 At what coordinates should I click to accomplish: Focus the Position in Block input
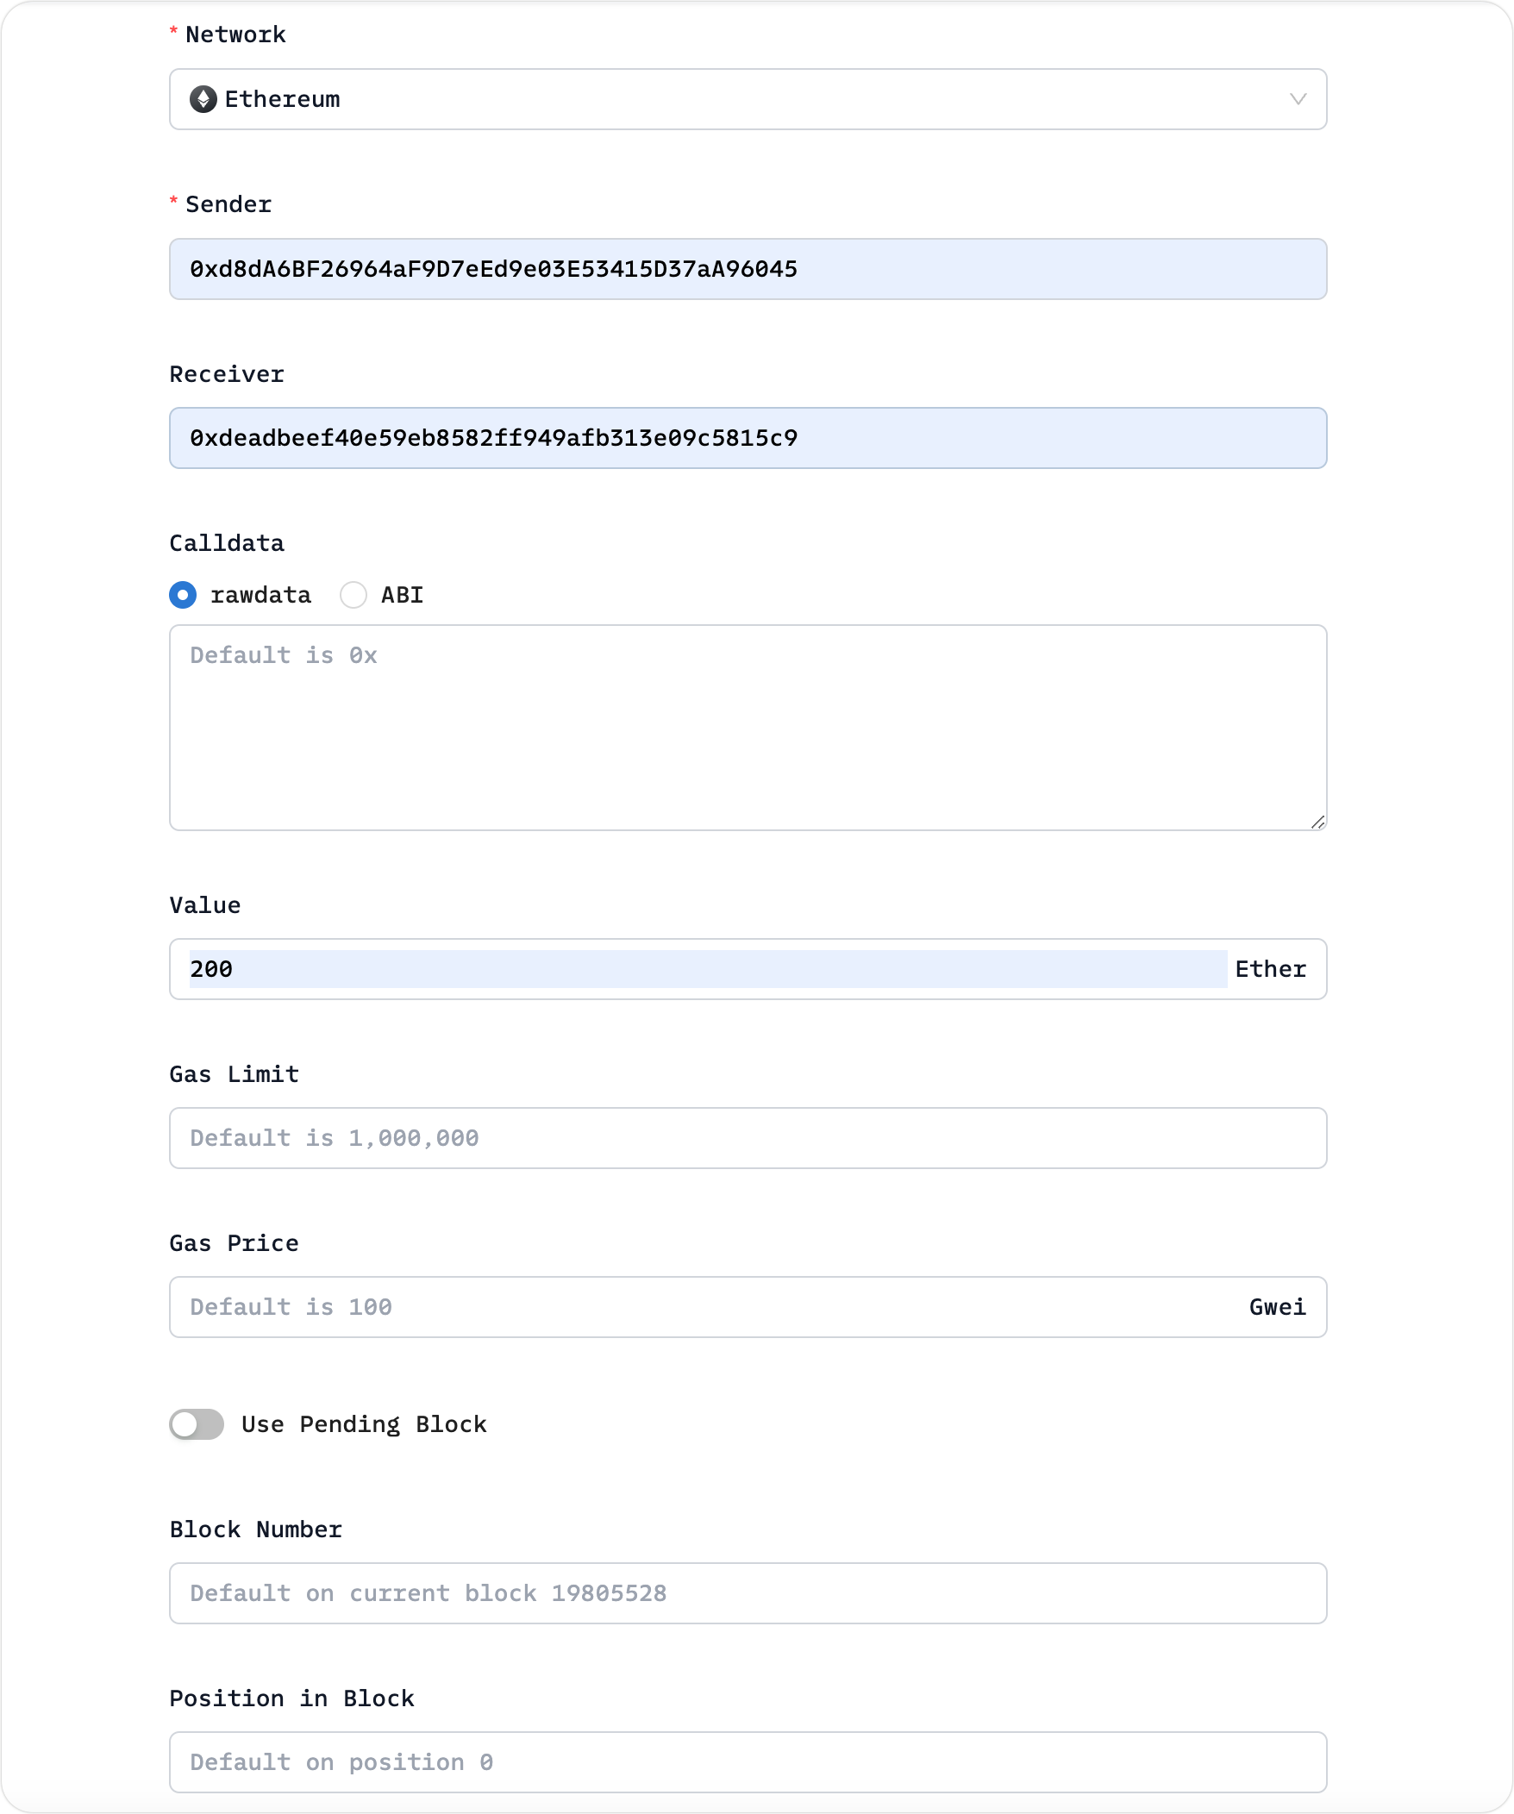tap(747, 1762)
